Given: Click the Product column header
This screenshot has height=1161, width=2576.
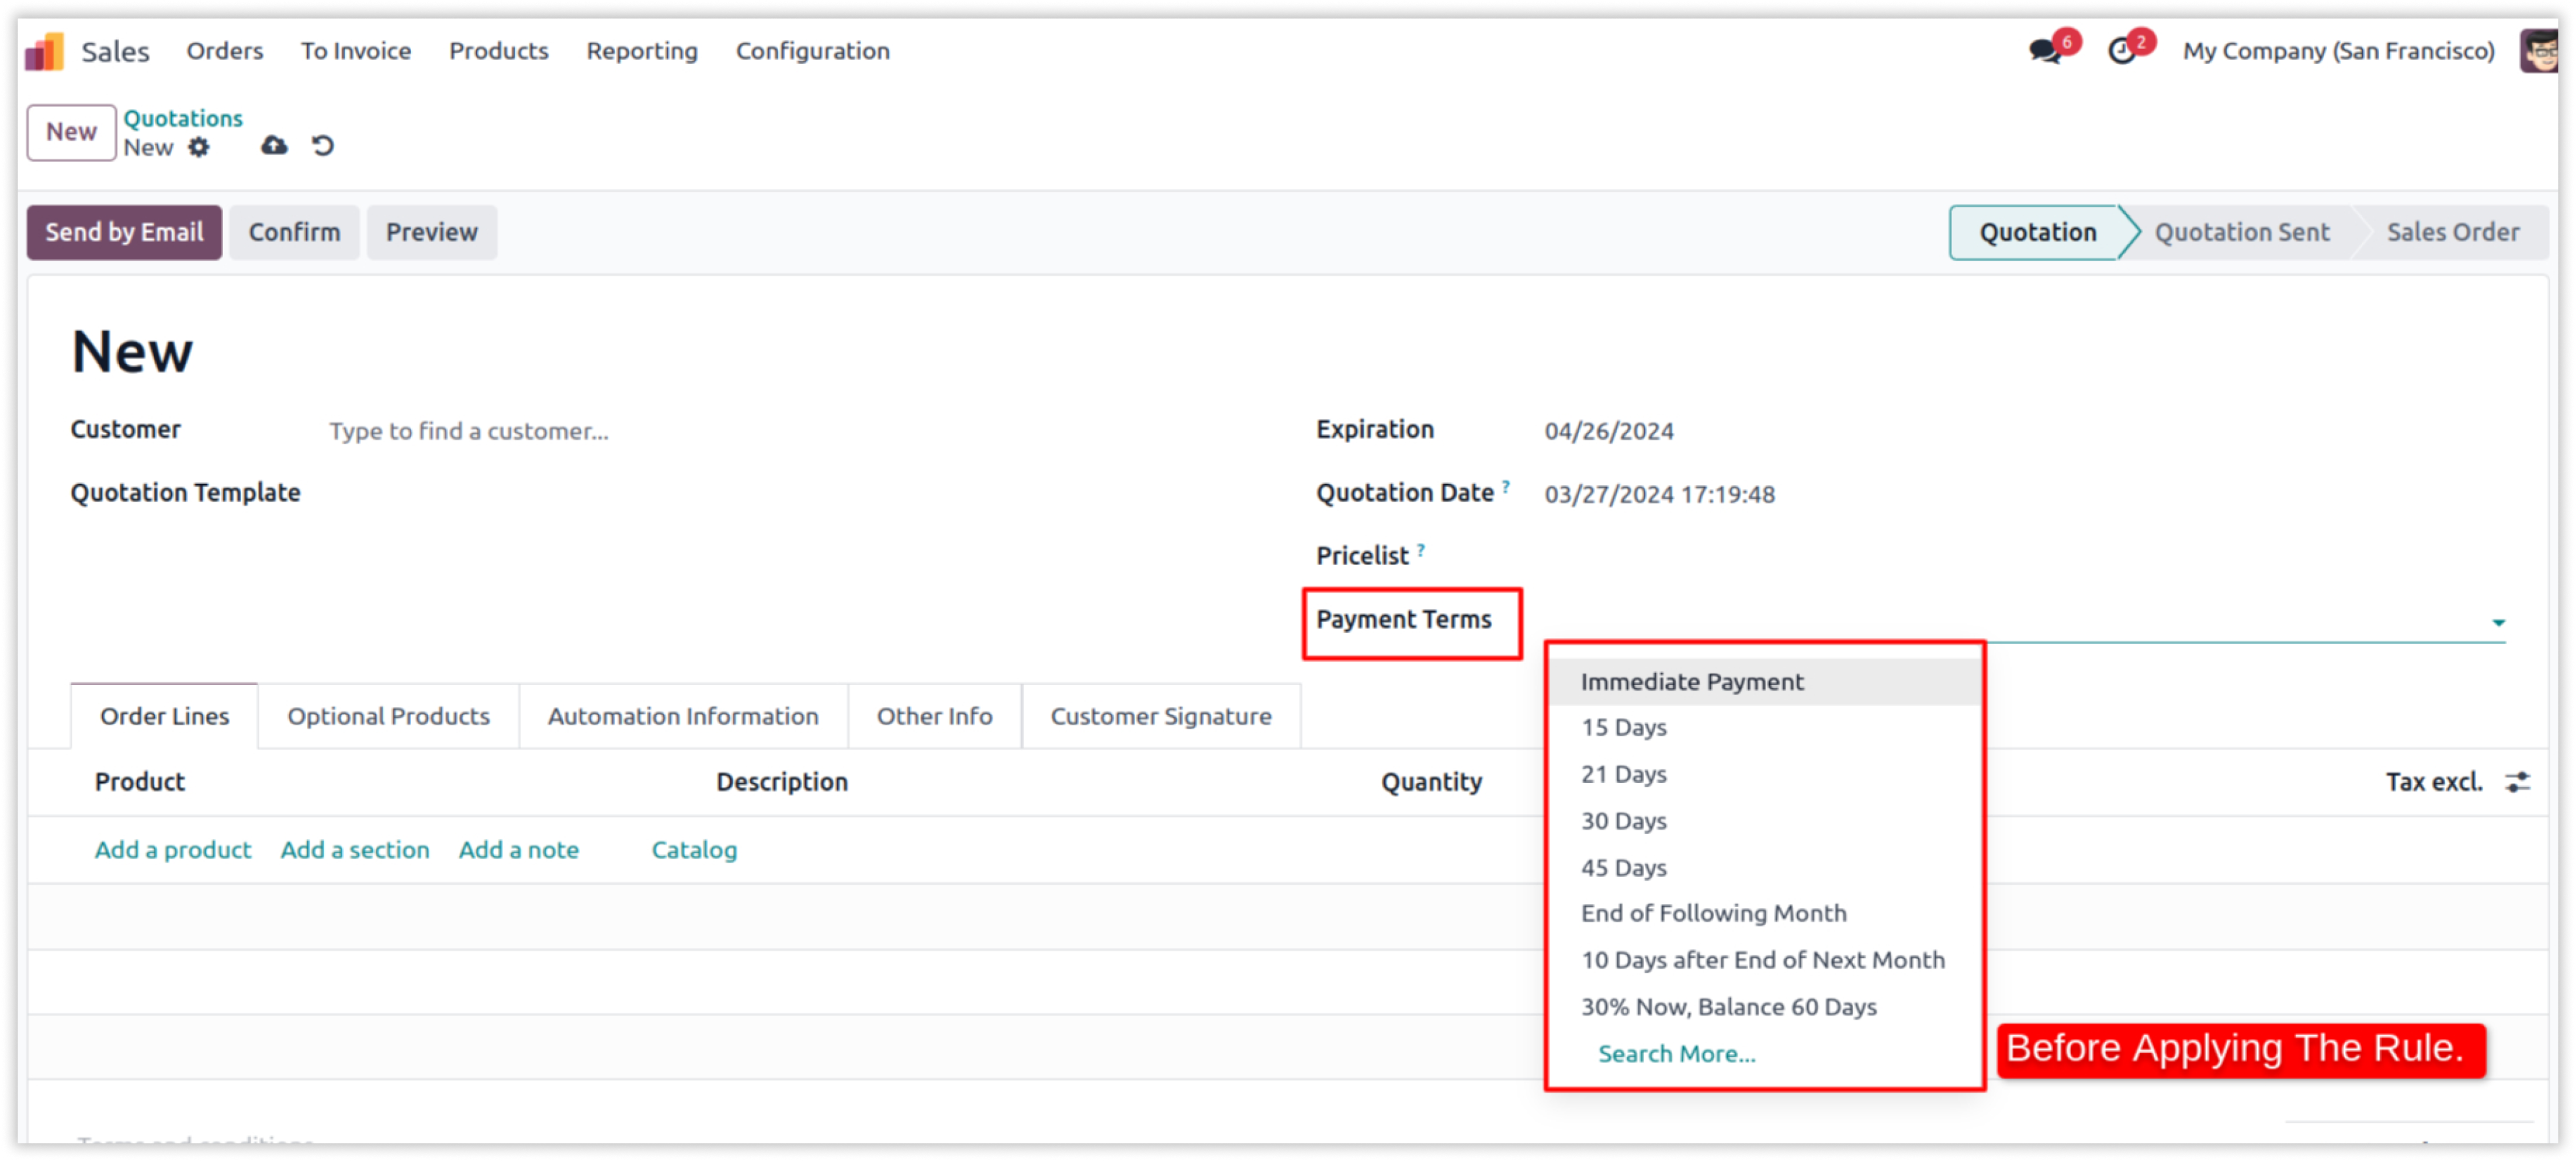Looking at the screenshot, I should [140, 782].
